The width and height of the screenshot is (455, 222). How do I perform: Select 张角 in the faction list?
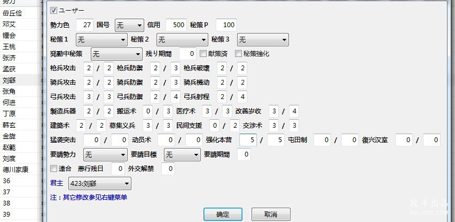pos(9,91)
